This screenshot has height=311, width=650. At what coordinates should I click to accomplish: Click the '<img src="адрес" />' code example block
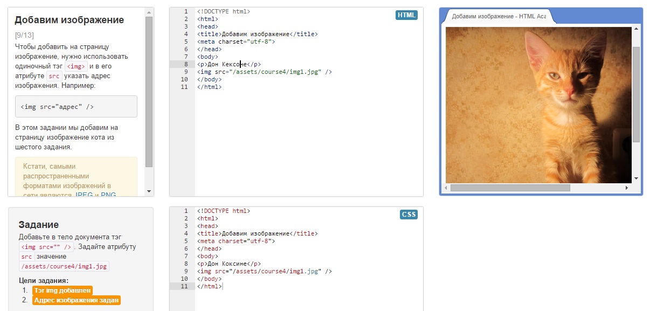[76, 107]
